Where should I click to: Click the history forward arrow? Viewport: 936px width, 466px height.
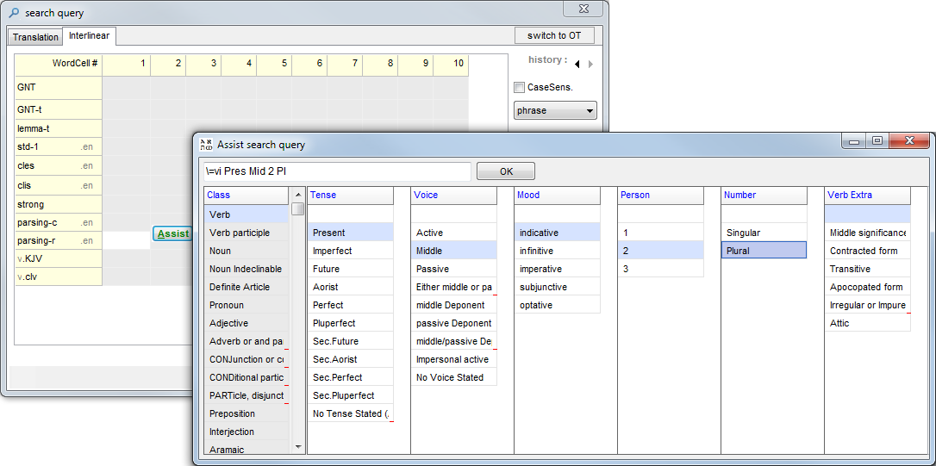tap(590, 64)
